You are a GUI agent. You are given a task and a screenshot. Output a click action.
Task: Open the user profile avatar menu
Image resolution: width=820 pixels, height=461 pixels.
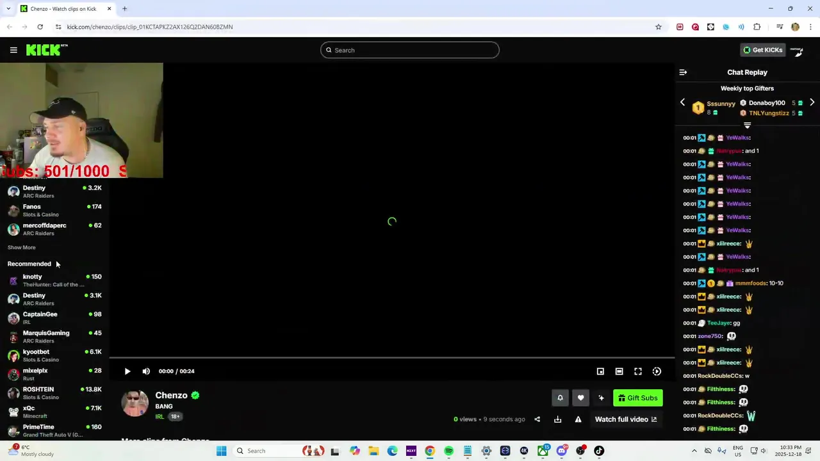pos(797,50)
